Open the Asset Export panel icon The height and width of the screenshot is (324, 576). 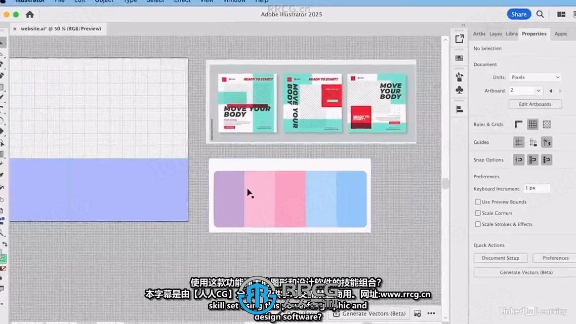tap(459, 38)
